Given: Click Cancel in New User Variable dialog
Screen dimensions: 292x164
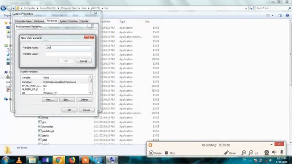Looking at the screenshot, I should click(83, 61).
